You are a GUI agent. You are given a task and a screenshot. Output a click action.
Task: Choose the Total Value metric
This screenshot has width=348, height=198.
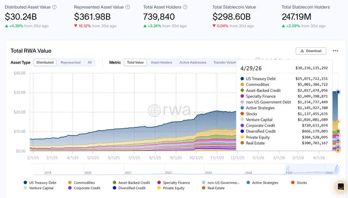point(136,62)
